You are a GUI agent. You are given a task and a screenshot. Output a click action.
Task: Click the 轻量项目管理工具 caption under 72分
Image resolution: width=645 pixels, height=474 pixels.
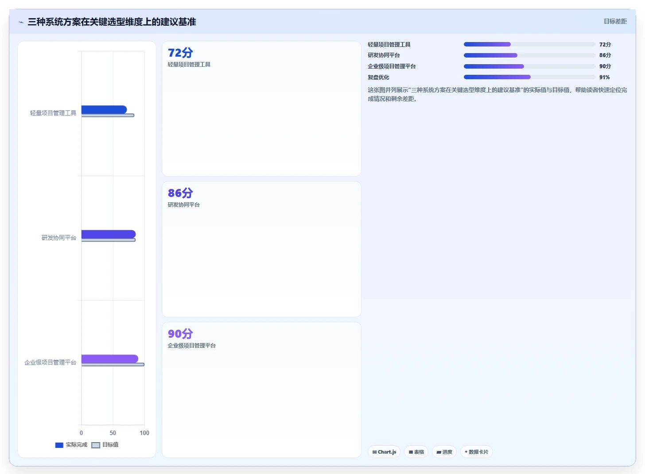point(189,65)
